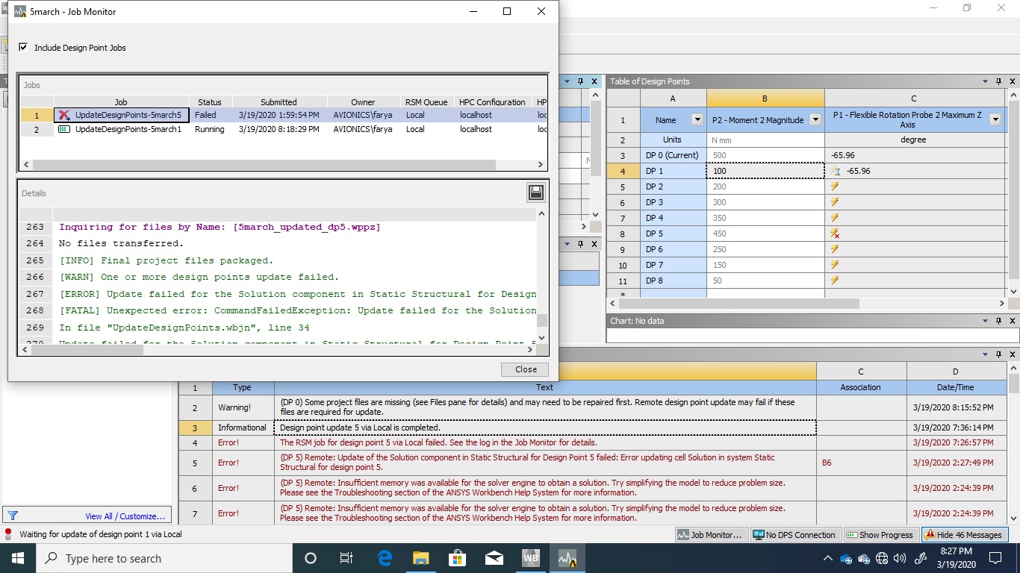The height and width of the screenshot is (573, 1020).
Task: Uncheck Include Design Point Jobs
Action: point(23,48)
